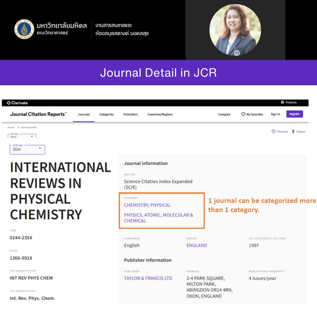Add journal to Favorite
The height and width of the screenshot is (317, 317).
coord(280,132)
